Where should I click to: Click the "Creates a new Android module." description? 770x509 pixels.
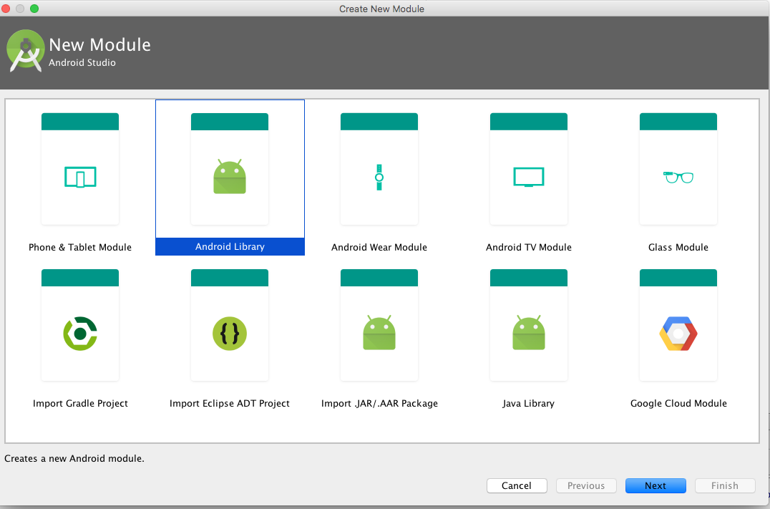tap(74, 458)
